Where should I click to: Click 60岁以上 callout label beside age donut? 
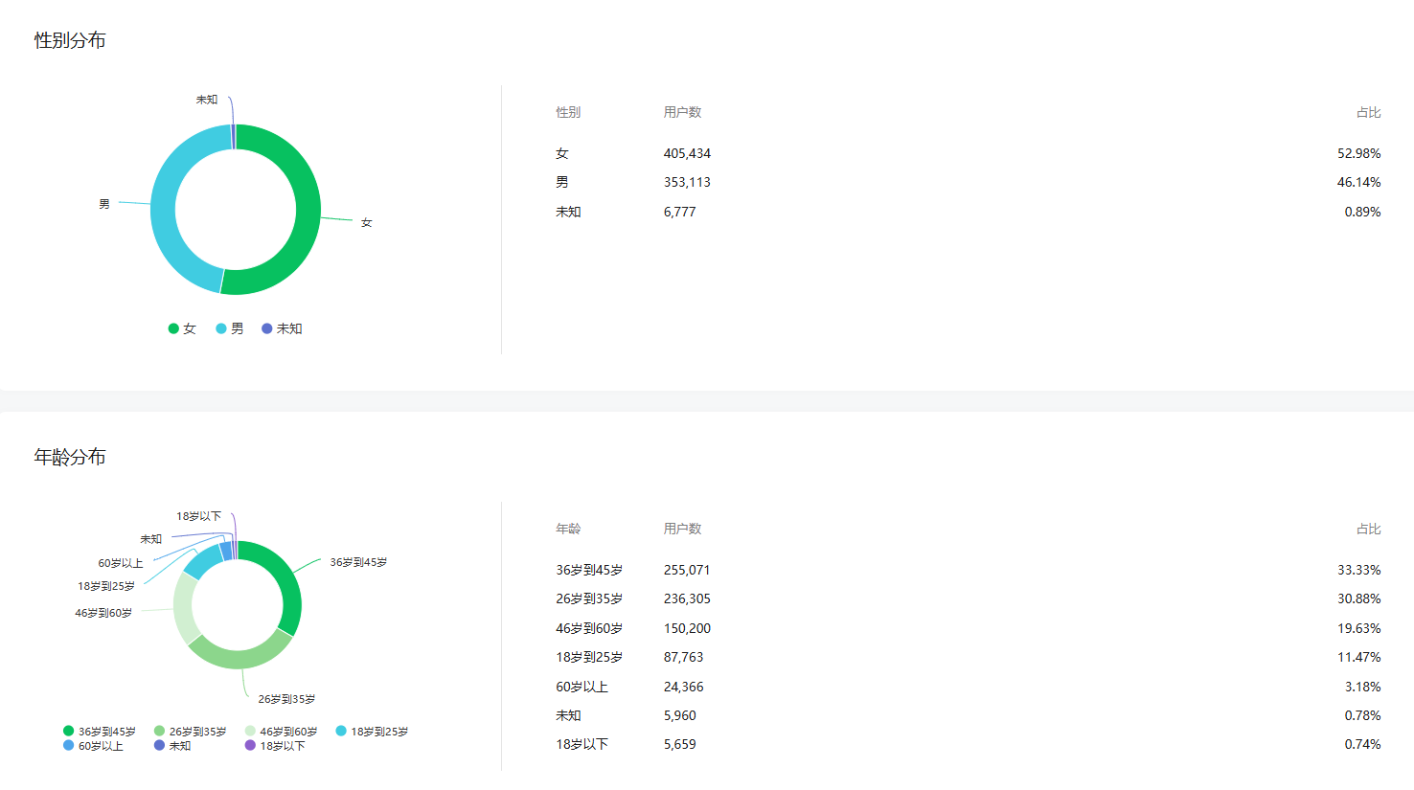coord(121,563)
